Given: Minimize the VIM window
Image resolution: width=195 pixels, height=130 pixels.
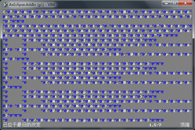Looking at the screenshot, I should click(x=166, y=3).
